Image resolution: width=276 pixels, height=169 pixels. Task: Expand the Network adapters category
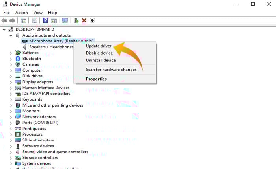click(x=11, y=117)
